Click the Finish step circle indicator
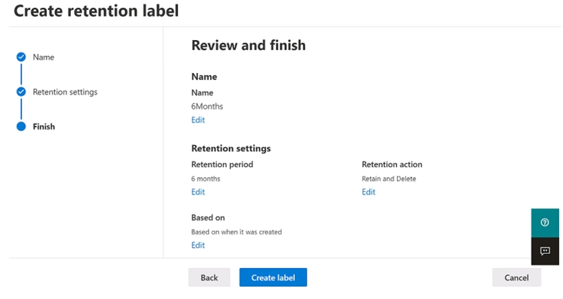Viewport: 563px width, 299px height. tap(21, 126)
